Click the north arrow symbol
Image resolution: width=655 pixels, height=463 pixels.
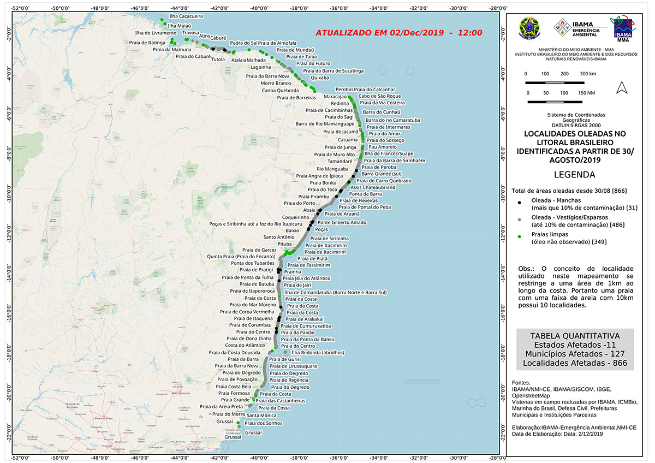(x=621, y=87)
